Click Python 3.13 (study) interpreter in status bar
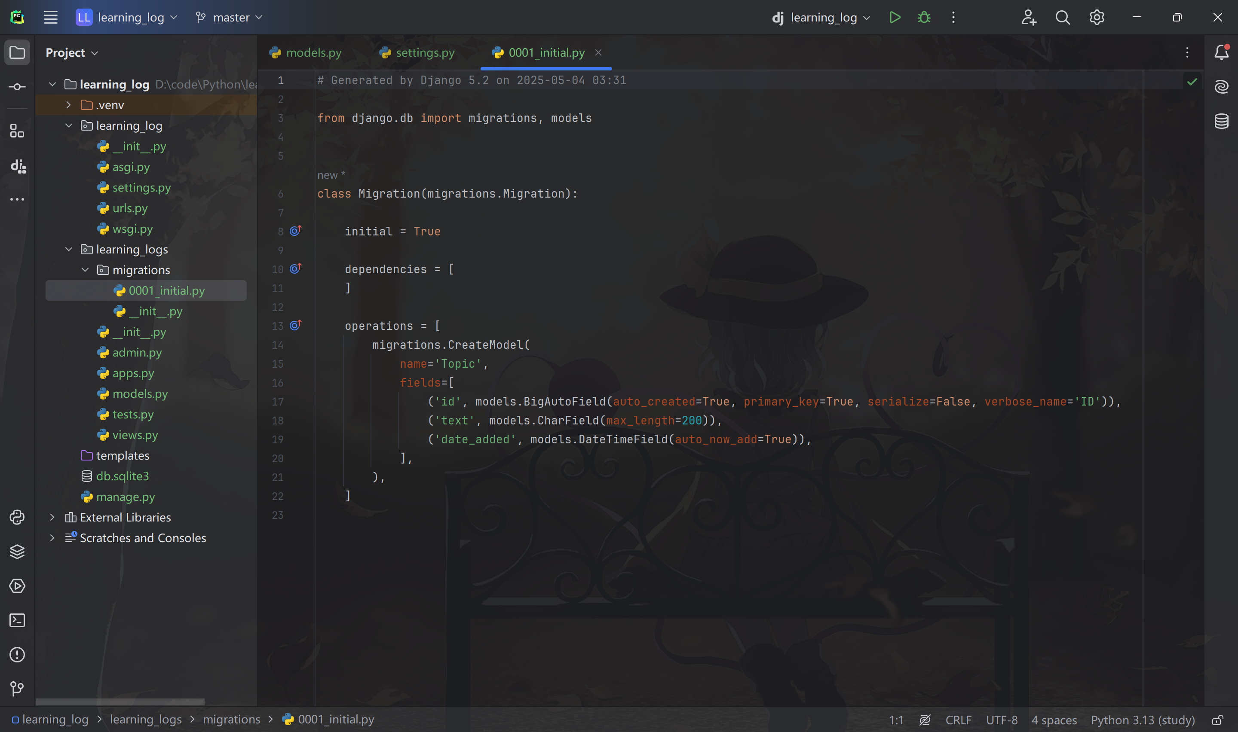1238x732 pixels. coord(1142,720)
